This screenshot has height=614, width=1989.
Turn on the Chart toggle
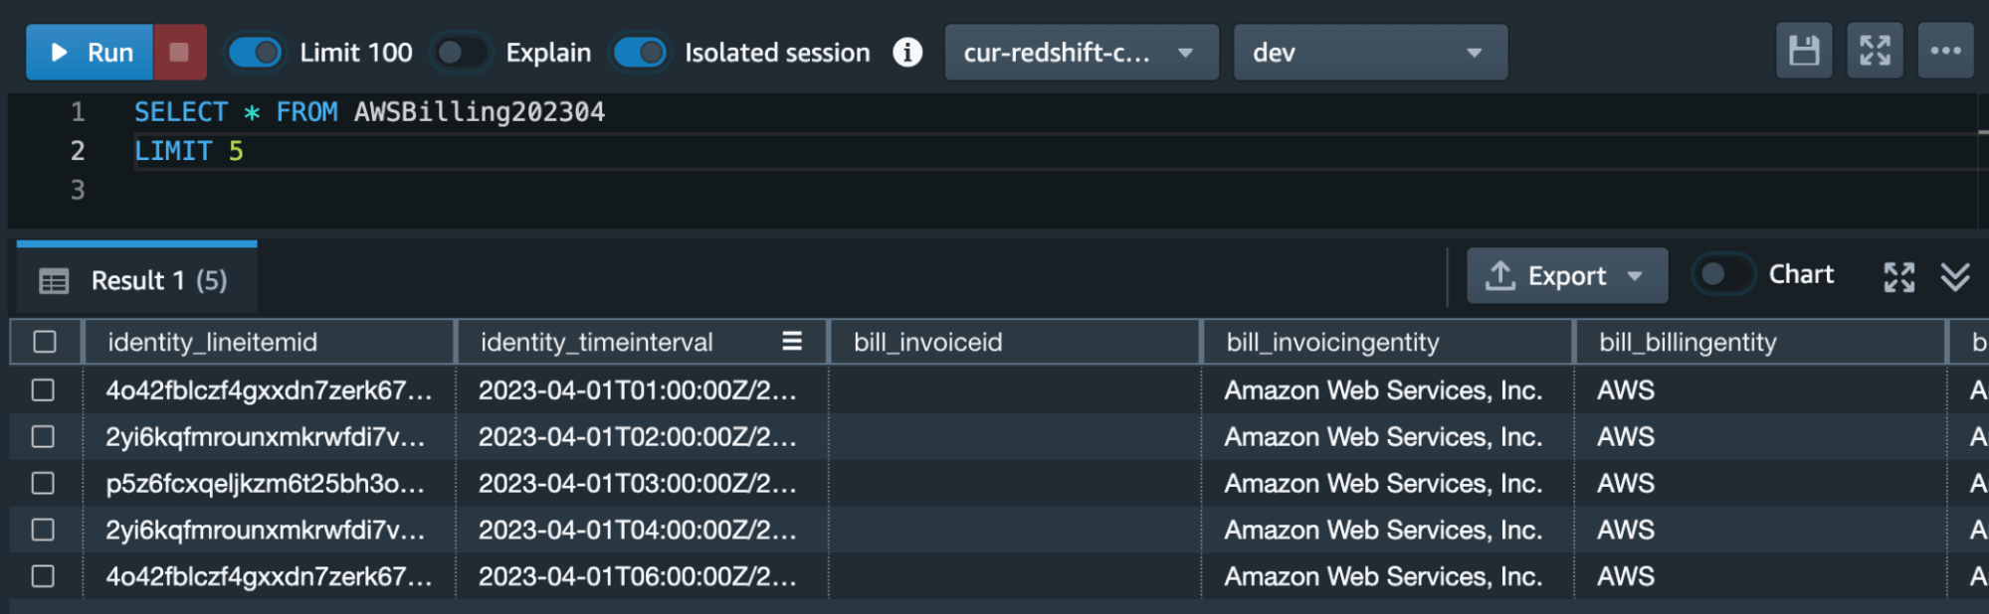click(x=1722, y=275)
